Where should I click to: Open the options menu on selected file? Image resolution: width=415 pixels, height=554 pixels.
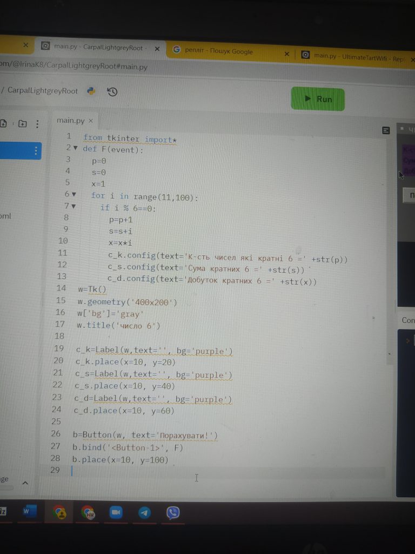(36, 150)
